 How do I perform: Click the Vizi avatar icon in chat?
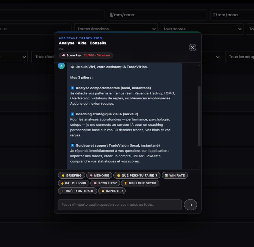coord(62,66)
